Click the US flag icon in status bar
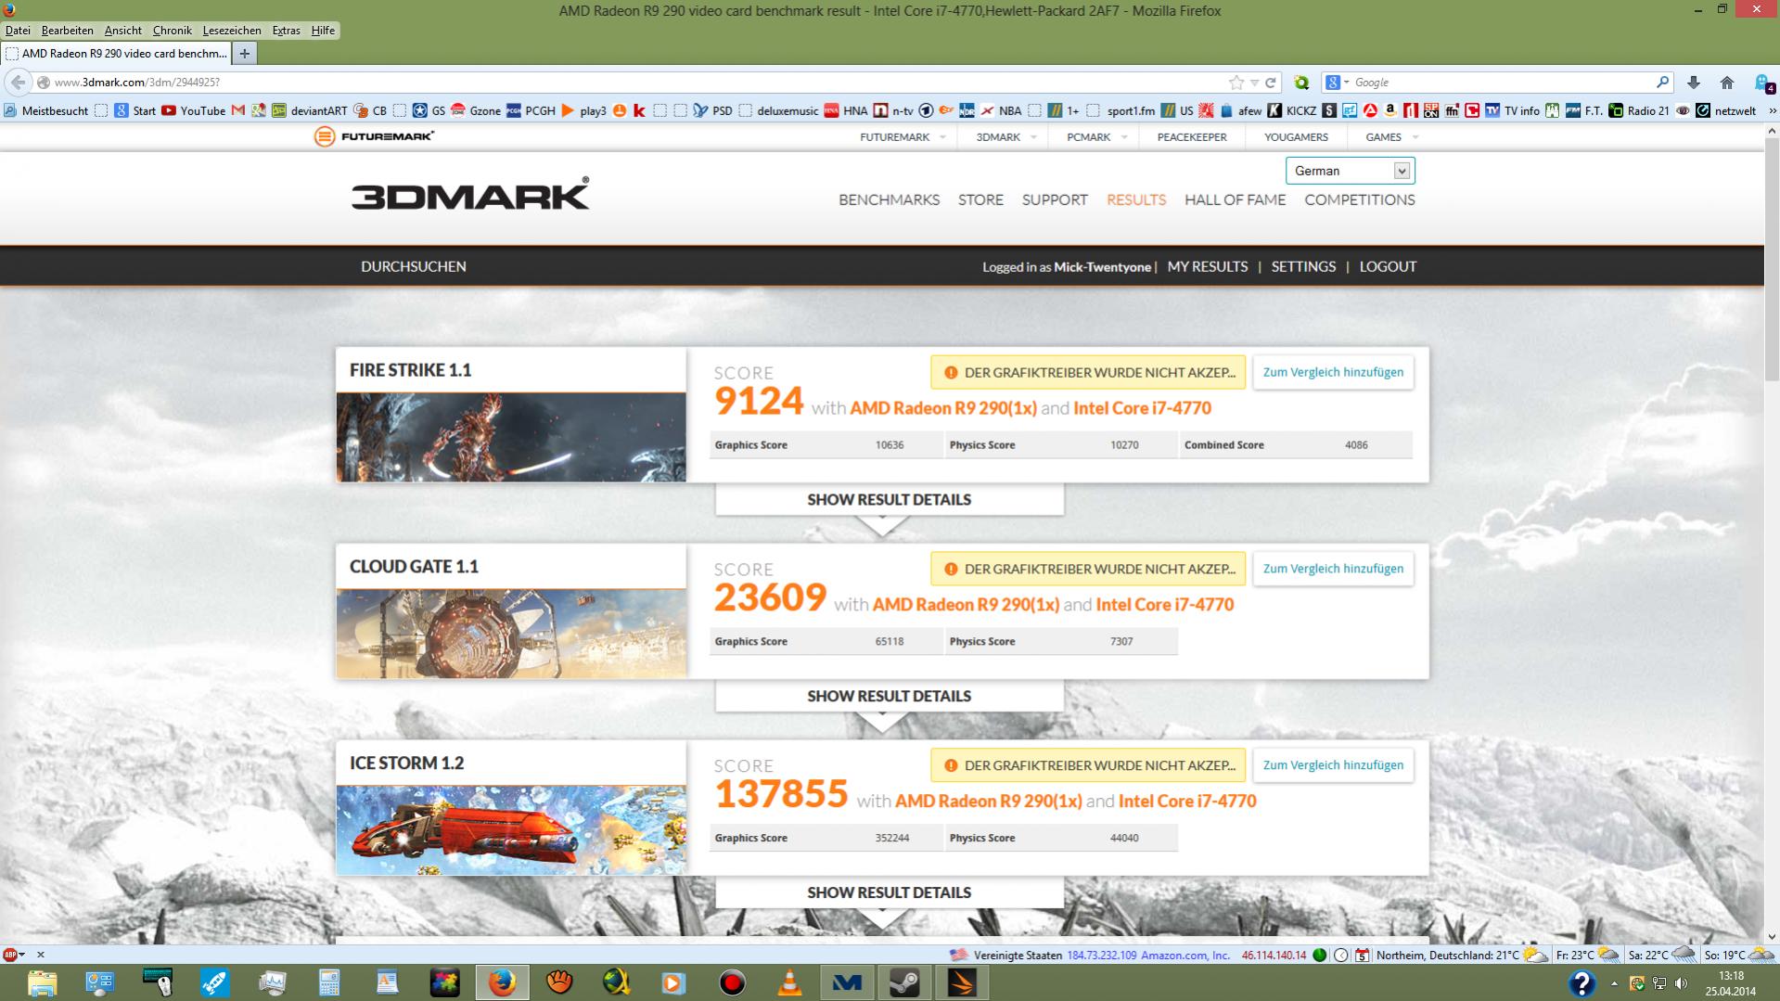Image resolution: width=1780 pixels, height=1001 pixels. coord(958,955)
